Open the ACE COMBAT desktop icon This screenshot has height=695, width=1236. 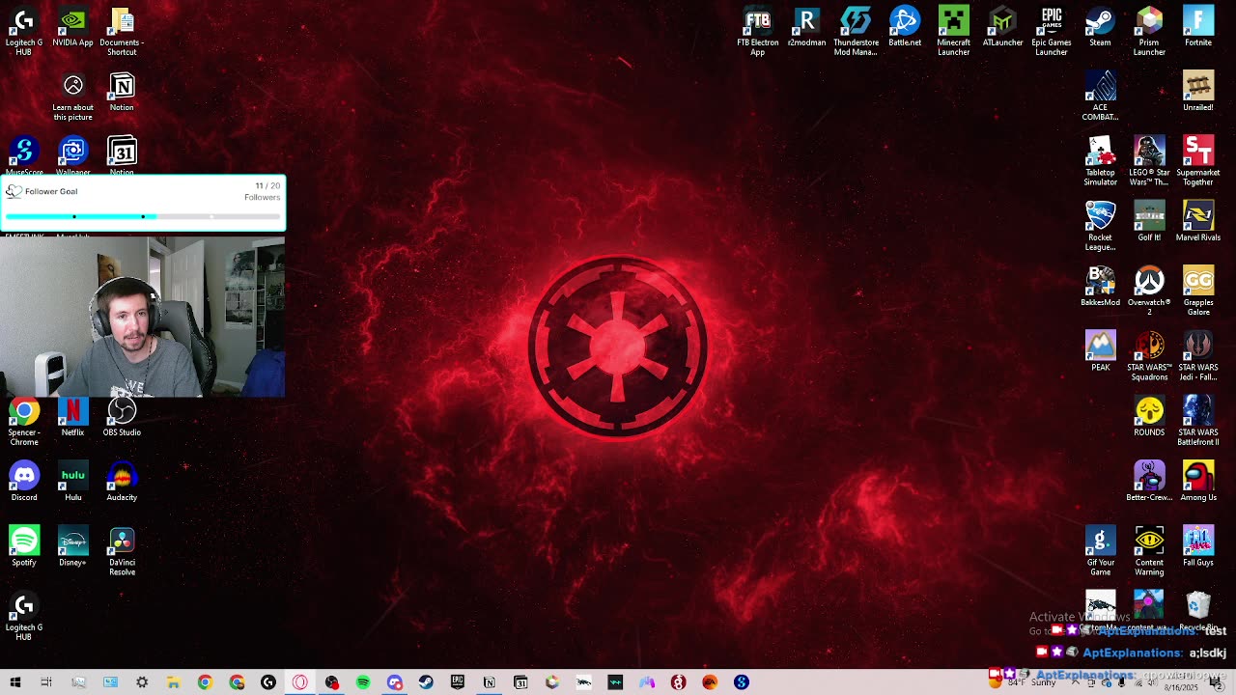1100,97
